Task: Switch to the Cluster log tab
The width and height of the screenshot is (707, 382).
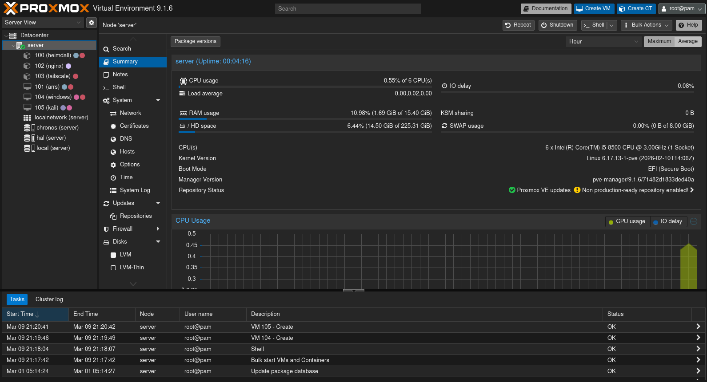Action: (x=49, y=299)
